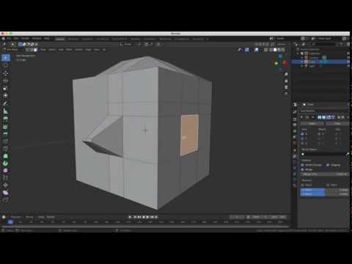Image resolution: width=352 pixels, height=264 pixels.
Task: Enable Flip V texture checkbox
Action: point(328,185)
